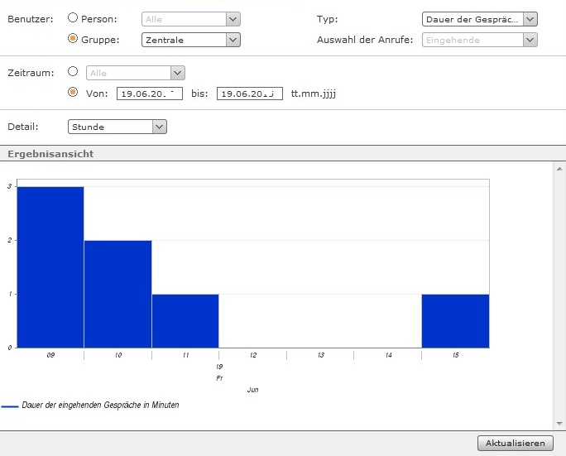This screenshot has height=456, width=566.
Task: Click the results scrollbar up arrow
Action: tap(559, 167)
